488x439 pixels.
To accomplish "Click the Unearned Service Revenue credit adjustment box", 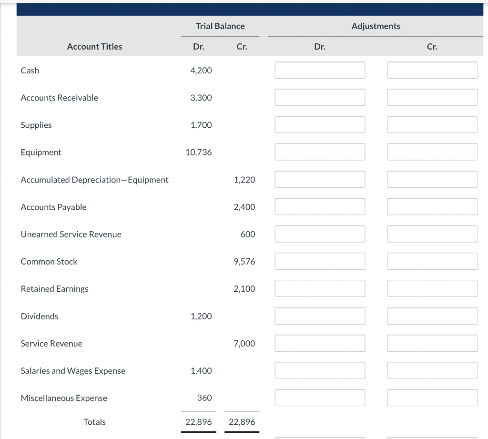I will click(432, 234).
